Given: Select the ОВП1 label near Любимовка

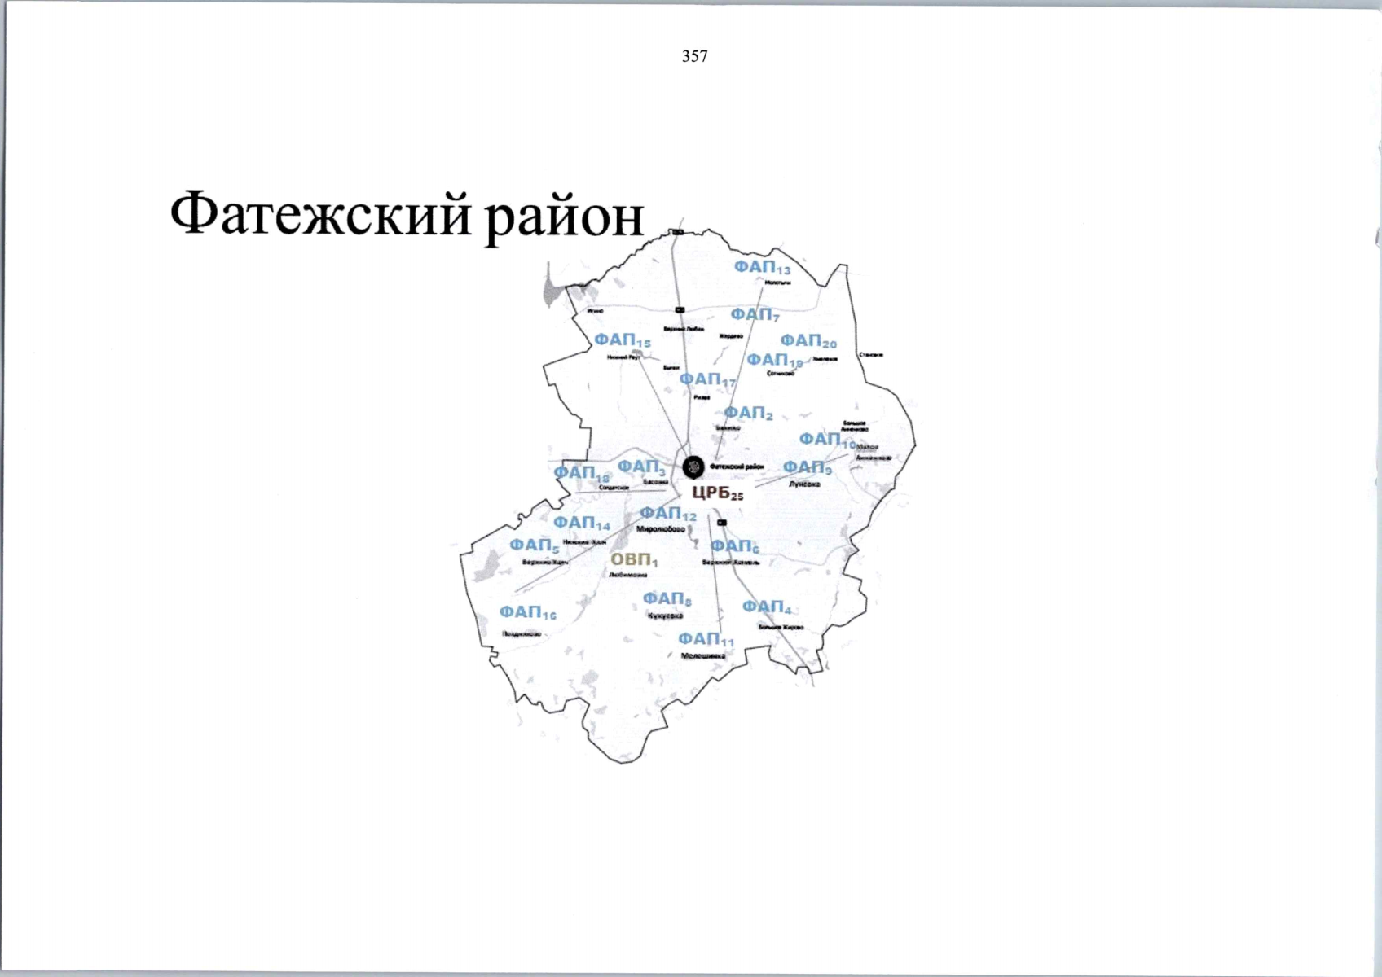Looking at the screenshot, I should pyautogui.click(x=633, y=560).
